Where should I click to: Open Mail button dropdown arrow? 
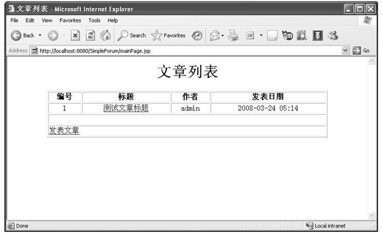[222, 36]
